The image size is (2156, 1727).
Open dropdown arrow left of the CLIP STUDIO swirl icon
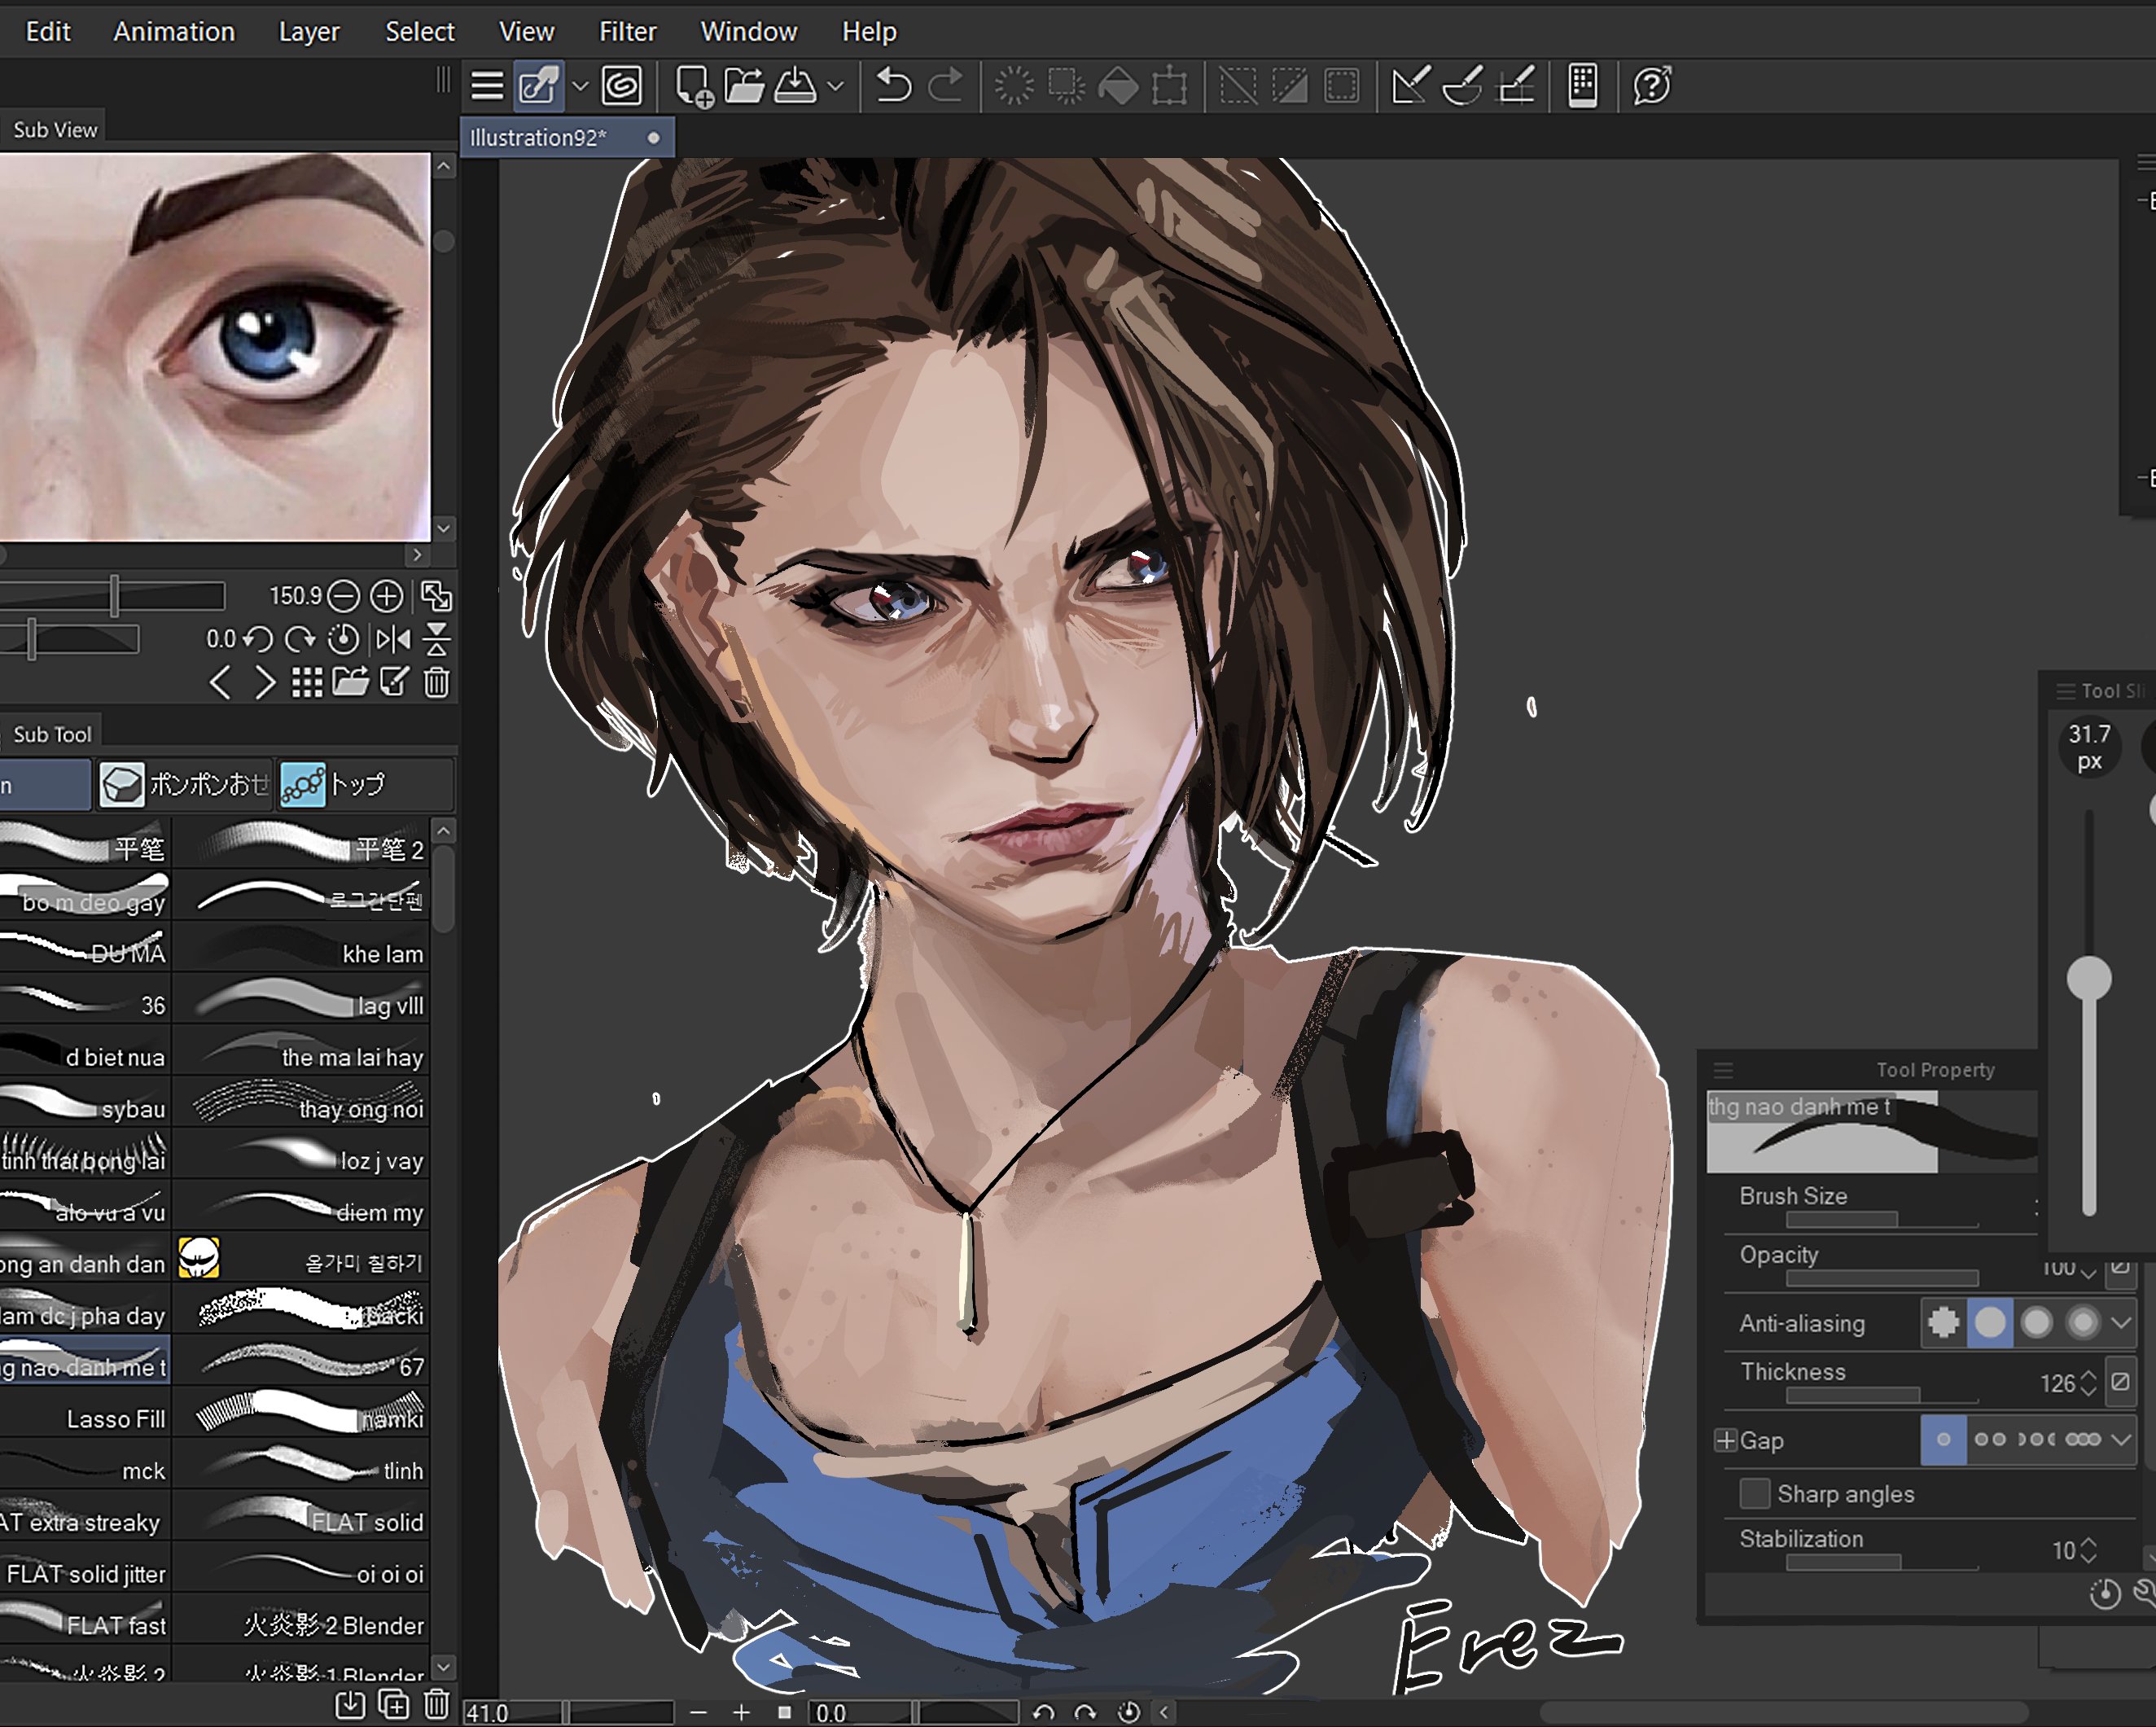click(x=580, y=86)
